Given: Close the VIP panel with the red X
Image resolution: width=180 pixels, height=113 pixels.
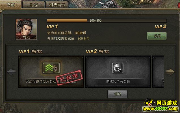Looking at the screenshot, I should (179, 5).
